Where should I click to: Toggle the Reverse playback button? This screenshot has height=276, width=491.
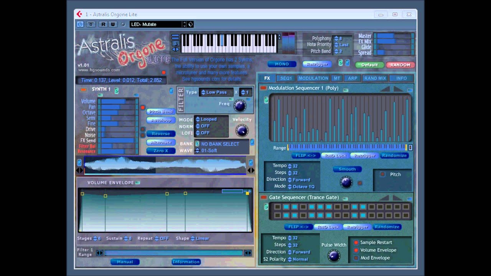(161, 134)
